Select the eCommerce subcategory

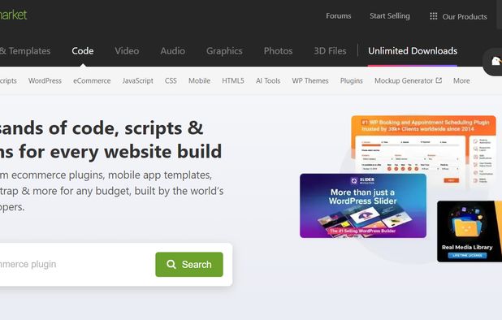pos(92,80)
